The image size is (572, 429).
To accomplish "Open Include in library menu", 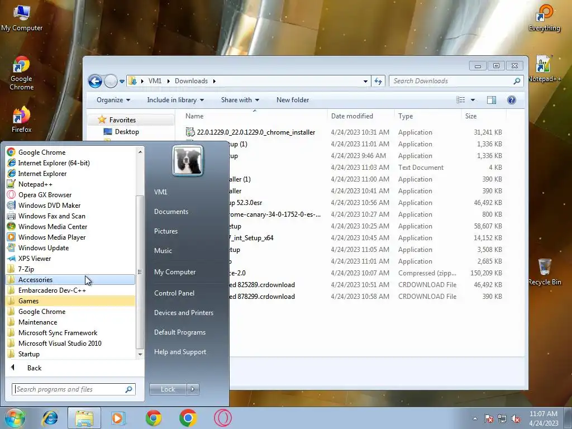I will [175, 100].
